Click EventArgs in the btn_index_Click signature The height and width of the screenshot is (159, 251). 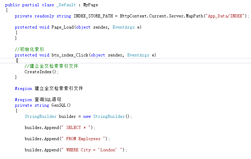[138, 55]
